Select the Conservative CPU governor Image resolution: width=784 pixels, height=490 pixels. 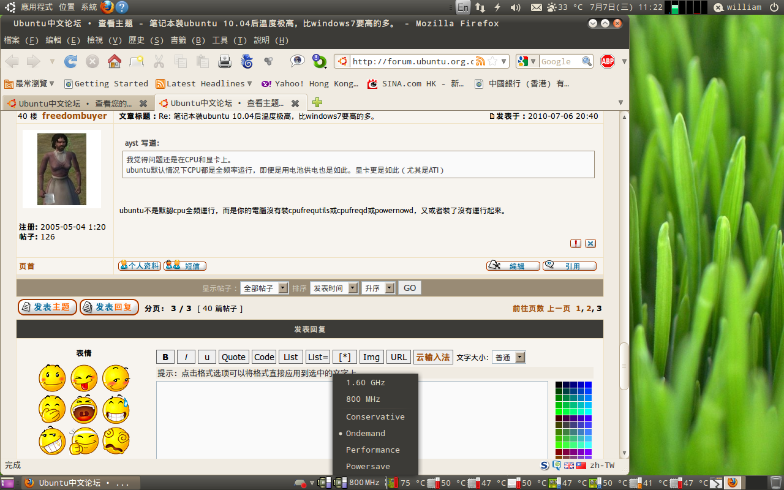(375, 417)
